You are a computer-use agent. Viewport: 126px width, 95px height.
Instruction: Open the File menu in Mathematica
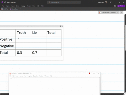pos(10,76)
